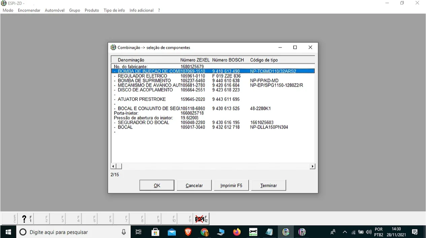Launch Firefox from the taskbar
This screenshot has width=426, height=238.
pos(237,232)
